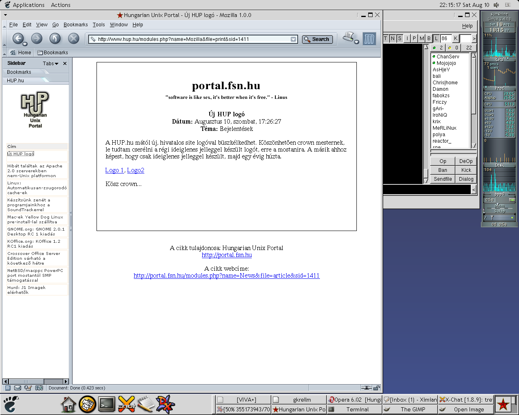This screenshot has height=415, width=519.
Task: Open the Print button dropdown arrow
Action: click(x=356, y=42)
